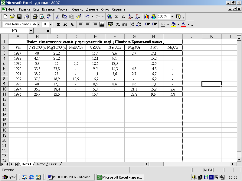
Task: Sort descending with the Я-to-A icon
Action: click(137, 17)
